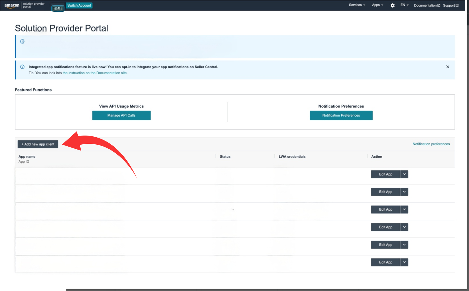
Task: Open the Documentation external link
Action: [x=427, y=5]
